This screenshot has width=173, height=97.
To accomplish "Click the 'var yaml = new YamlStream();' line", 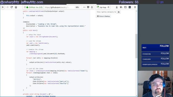I will (38, 43).
